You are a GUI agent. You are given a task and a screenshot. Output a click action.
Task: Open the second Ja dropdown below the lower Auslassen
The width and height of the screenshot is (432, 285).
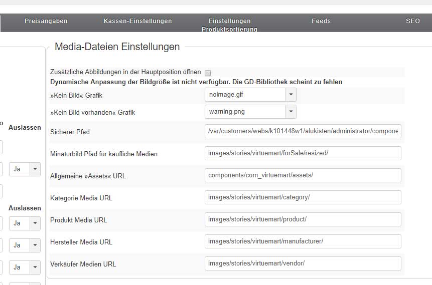25,245
